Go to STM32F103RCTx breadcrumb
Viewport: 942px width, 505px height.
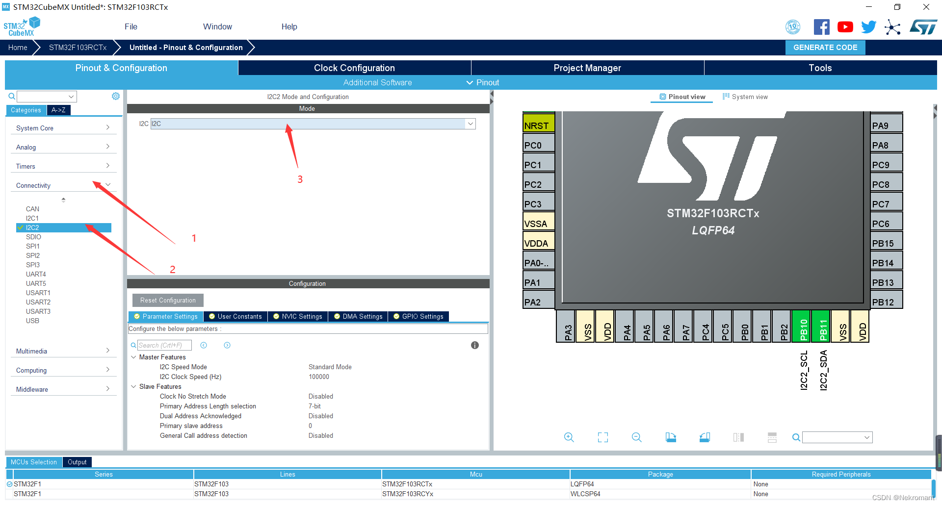click(x=78, y=48)
